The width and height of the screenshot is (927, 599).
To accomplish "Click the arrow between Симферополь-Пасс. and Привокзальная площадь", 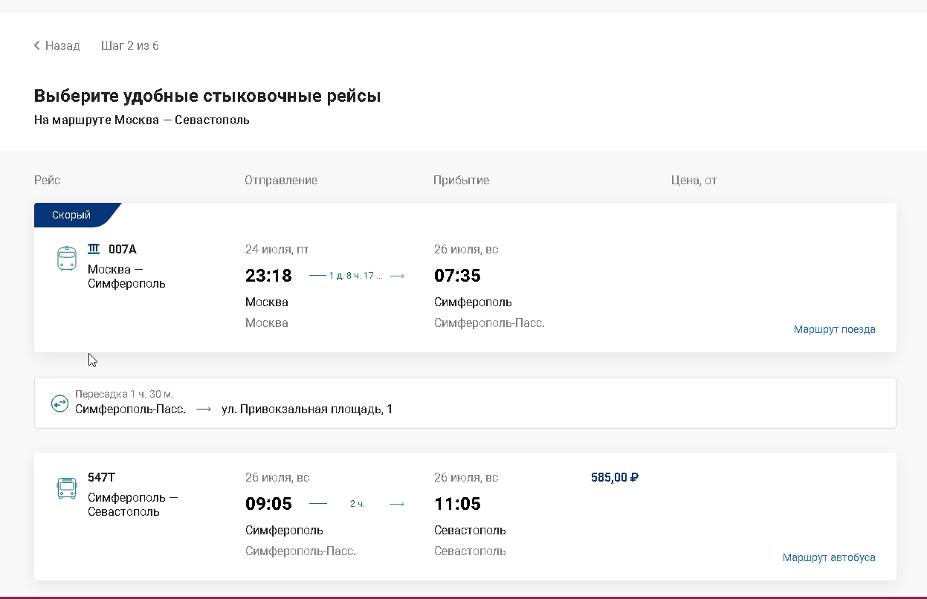I will [x=204, y=409].
